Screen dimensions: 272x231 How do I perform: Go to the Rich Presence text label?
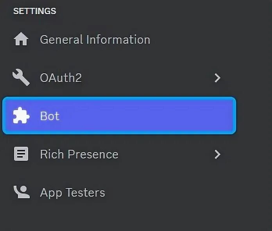coord(79,155)
